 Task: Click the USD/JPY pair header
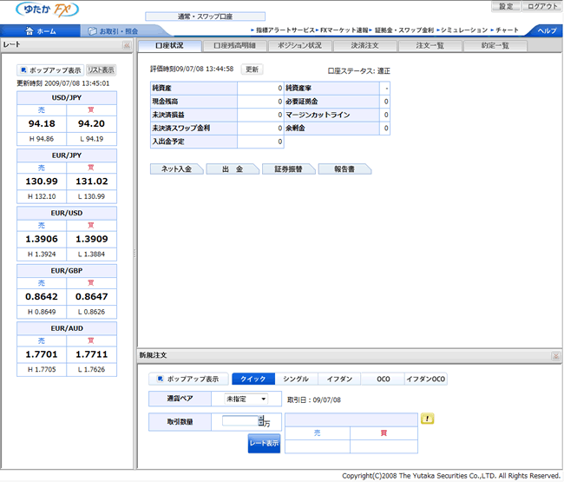point(67,98)
